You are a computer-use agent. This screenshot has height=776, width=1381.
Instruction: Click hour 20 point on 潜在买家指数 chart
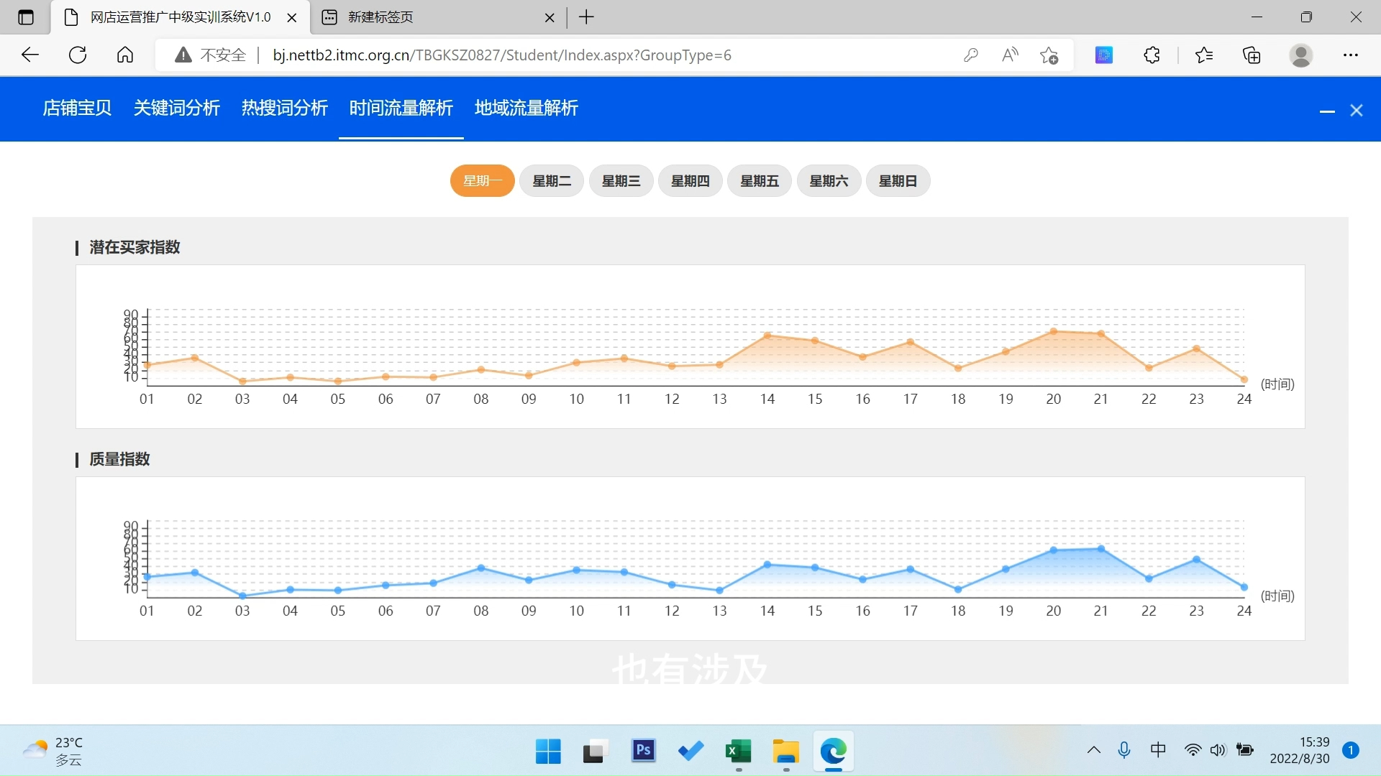click(1054, 331)
